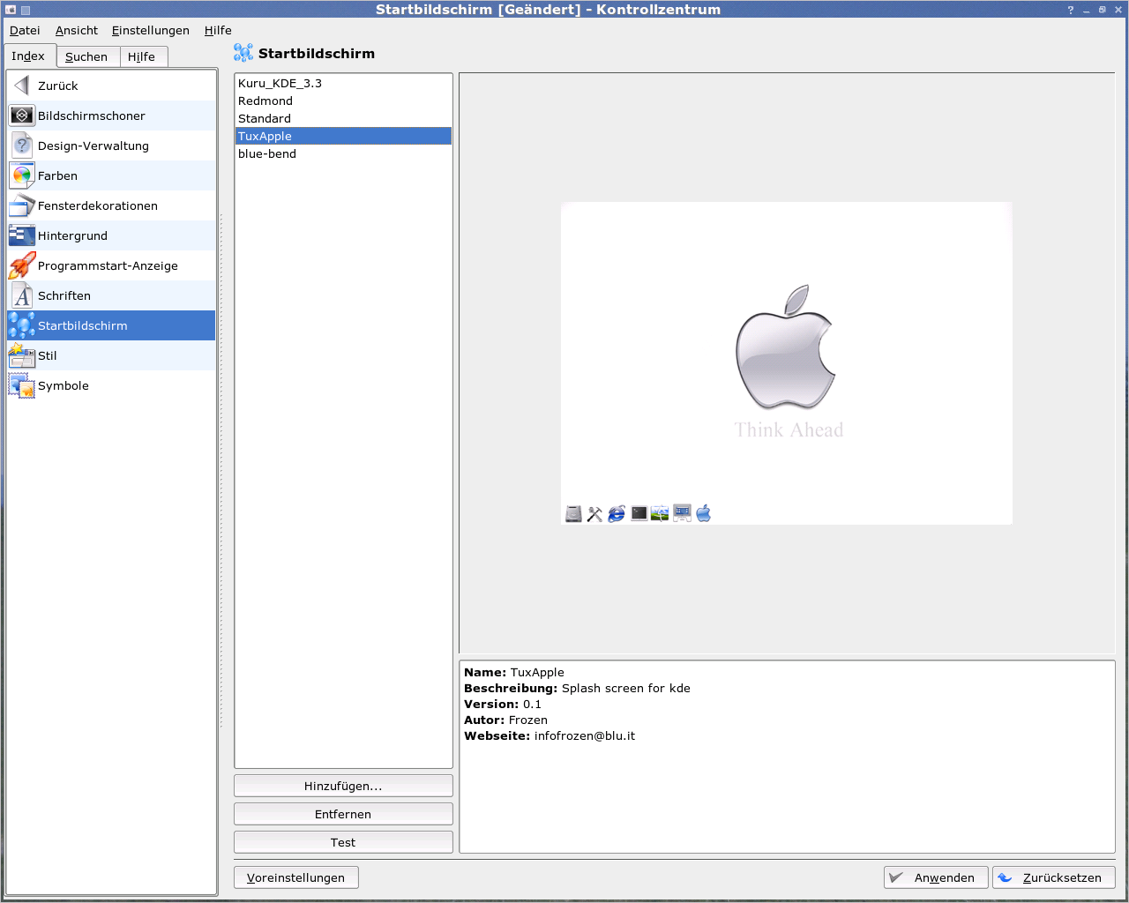The width and height of the screenshot is (1129, 903).
Task: Click the title bar help question mark
Action: 1071,10
